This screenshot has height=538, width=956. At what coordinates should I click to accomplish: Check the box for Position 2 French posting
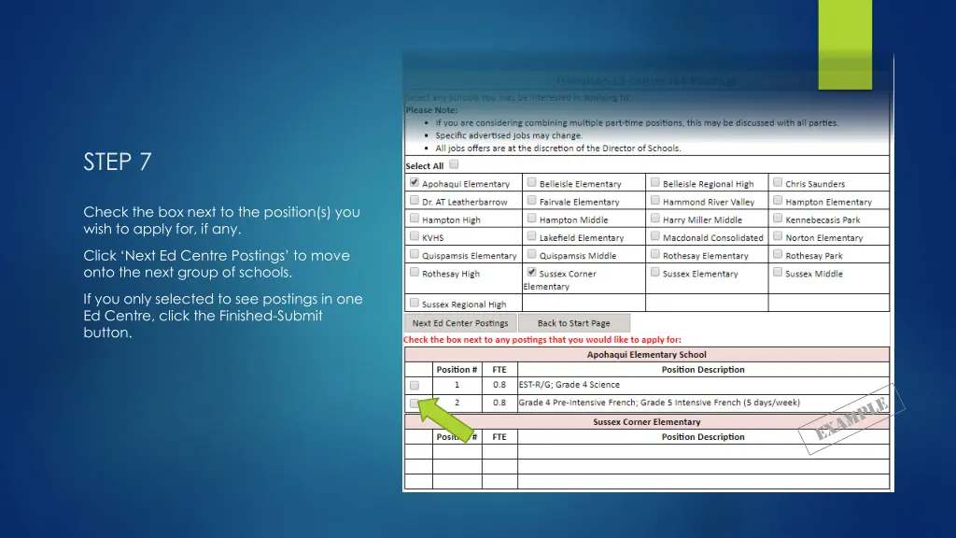[415, 403]
